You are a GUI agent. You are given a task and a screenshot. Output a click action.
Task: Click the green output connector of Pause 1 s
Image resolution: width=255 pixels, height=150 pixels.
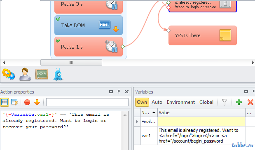tap(123, 47)
